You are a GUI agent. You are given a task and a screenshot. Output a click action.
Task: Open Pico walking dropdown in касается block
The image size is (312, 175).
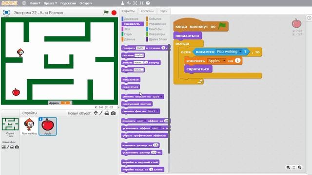click(x=240, y=52)
